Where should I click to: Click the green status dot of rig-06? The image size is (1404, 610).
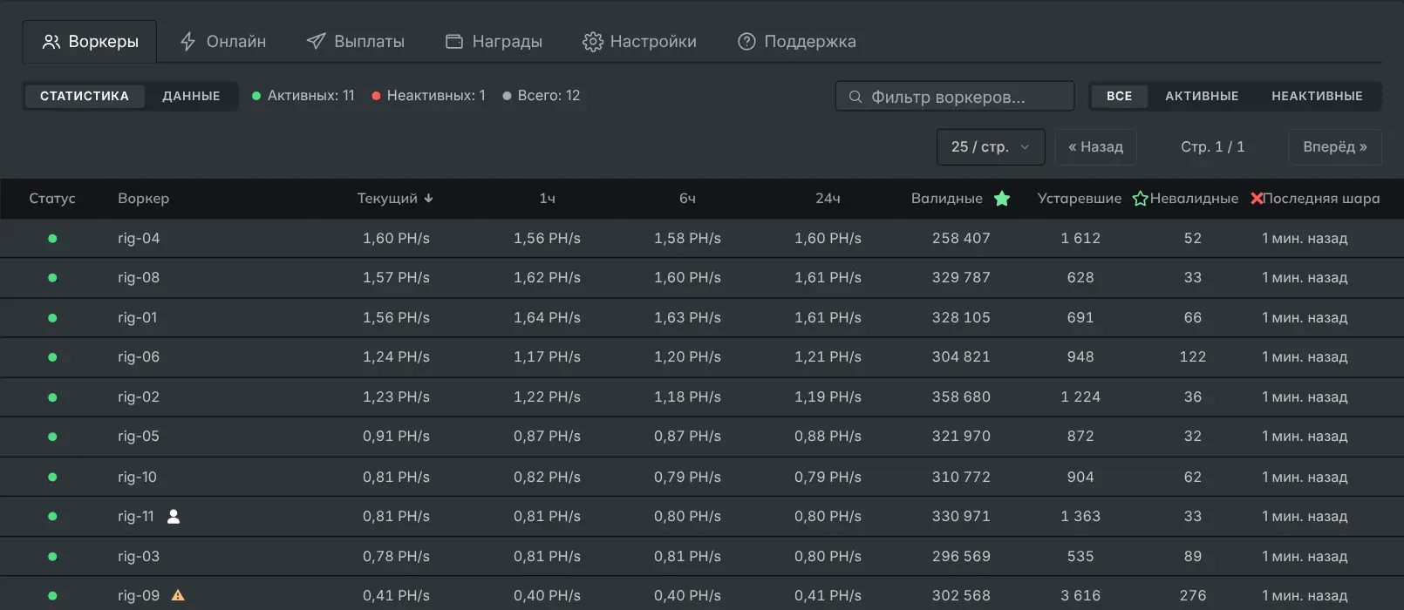click(52, 357)
